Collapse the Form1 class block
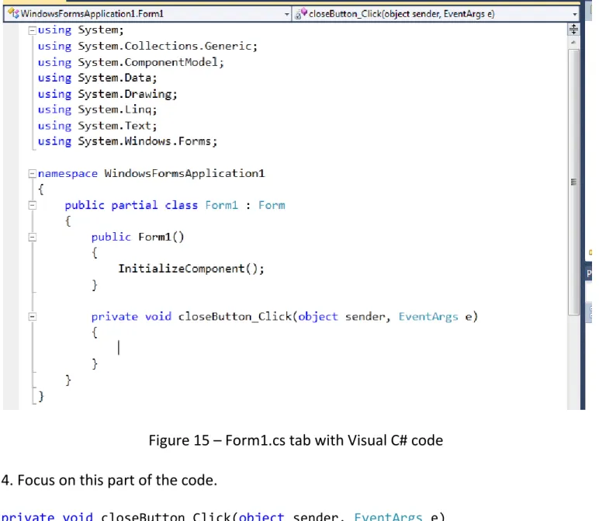Viewport: 599px width, 521px height. (x=33, y=206)
